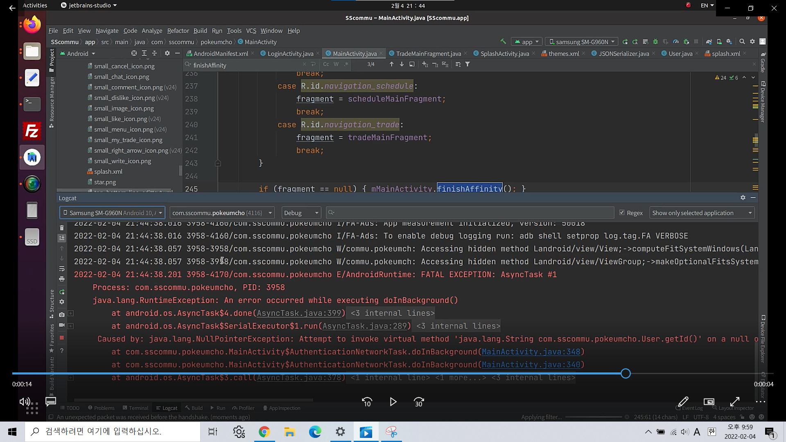This screenshot has height=442, width=786.
Task: Open Show only selected application dropdown
Action: pos(702,213)
